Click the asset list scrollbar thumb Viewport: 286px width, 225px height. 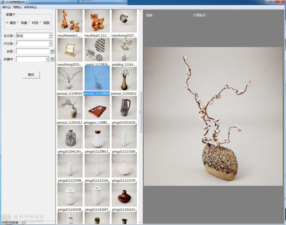tap(140, 112)
